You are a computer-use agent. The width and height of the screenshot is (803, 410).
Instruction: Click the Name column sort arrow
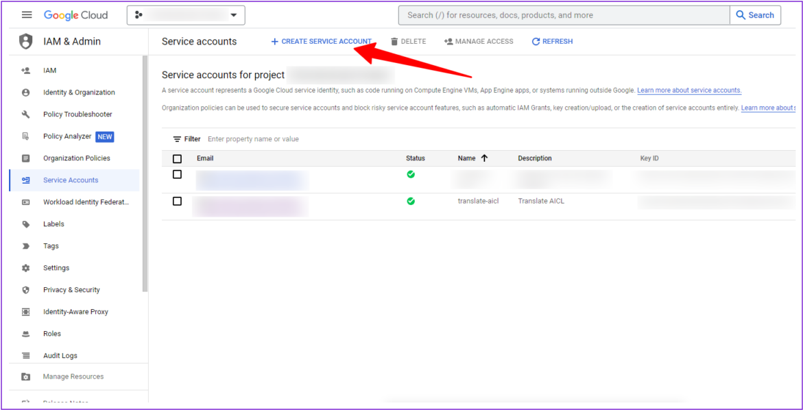pyautogui.click(x=484, y=158)
